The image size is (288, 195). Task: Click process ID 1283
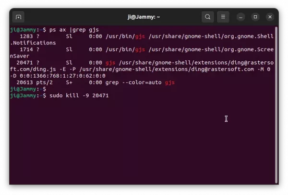pyautogui.click(x=26, y=36)
